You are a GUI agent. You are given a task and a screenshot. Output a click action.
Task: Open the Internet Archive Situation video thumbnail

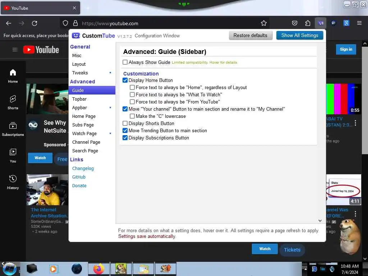pyautogui.click(x=47, y=190)
